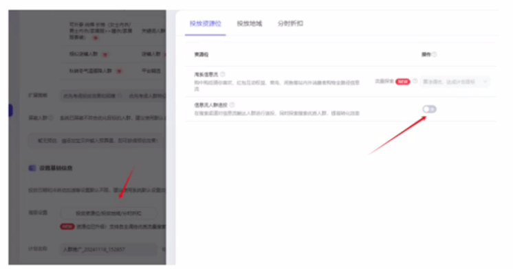The width and height of the screenshot is (513, 269).
Task: Click the 计划名称 input field
Action: 109,249
